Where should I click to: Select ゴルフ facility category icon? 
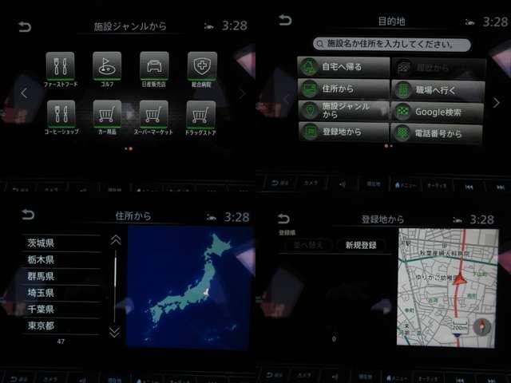point(107,66)
